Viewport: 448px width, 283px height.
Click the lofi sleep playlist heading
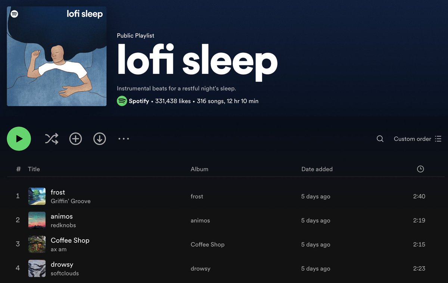197,61
